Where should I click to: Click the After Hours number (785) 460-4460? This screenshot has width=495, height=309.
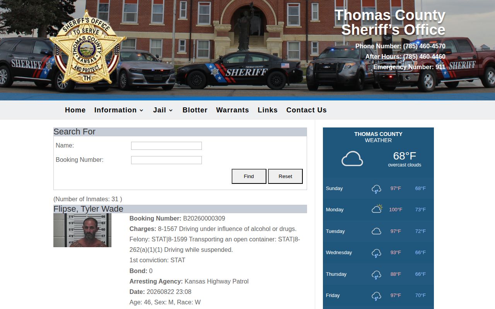(x=424, y=57)
